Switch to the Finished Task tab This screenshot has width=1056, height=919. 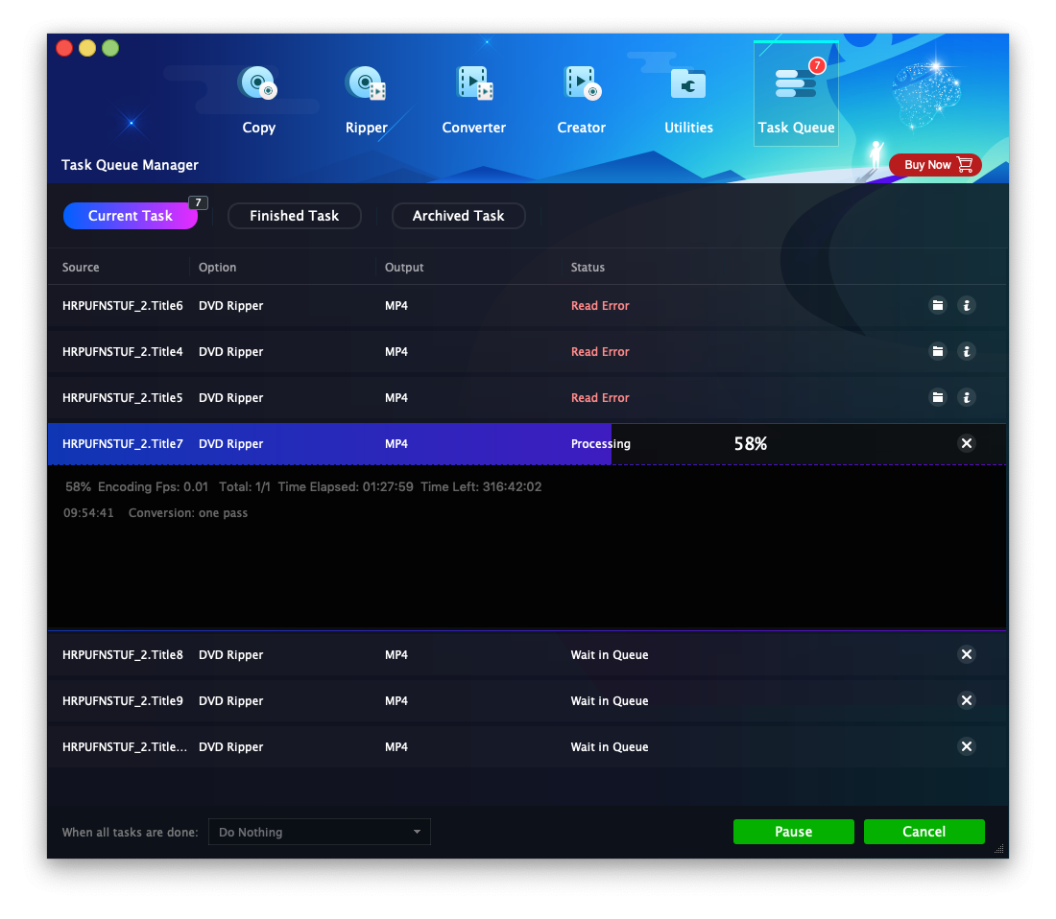(x=295, y=216)
